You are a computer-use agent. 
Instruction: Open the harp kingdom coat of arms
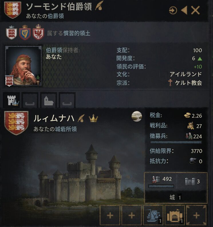25,32
